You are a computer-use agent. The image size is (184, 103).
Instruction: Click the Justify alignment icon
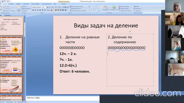click(63, 10)
